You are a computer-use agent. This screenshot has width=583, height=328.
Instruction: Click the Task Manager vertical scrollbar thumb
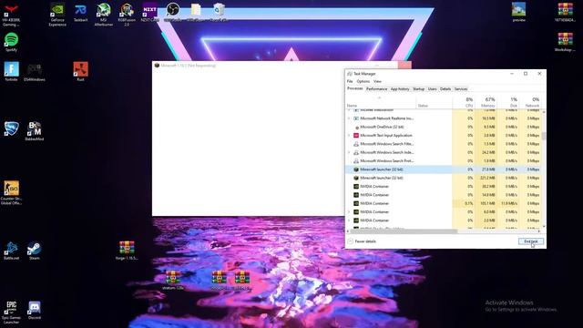pos(544,136)
